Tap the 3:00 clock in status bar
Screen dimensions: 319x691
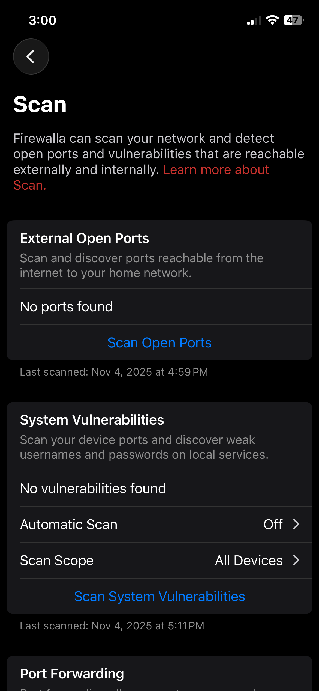coord(43,20)
